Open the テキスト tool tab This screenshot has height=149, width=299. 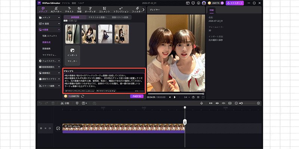[70, 10]
